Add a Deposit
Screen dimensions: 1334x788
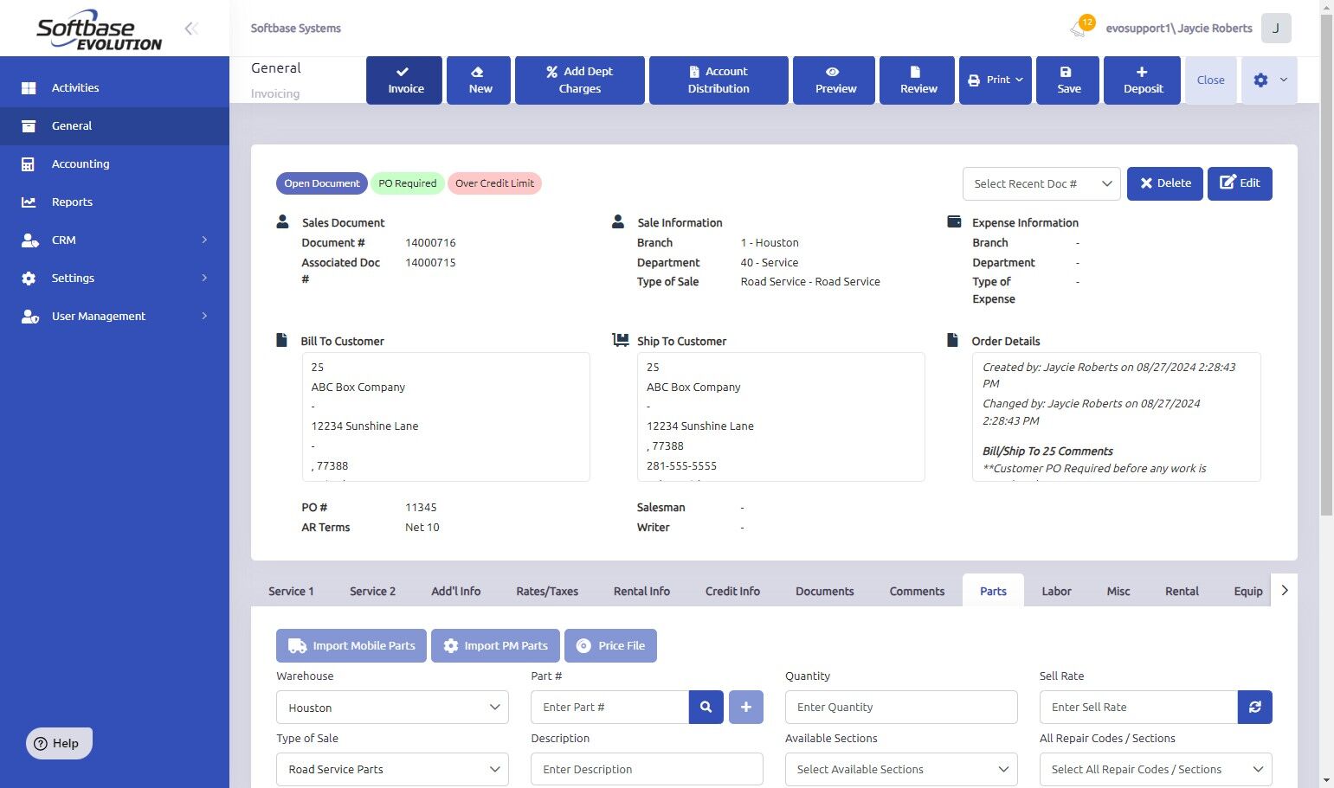click(1143, 80)
